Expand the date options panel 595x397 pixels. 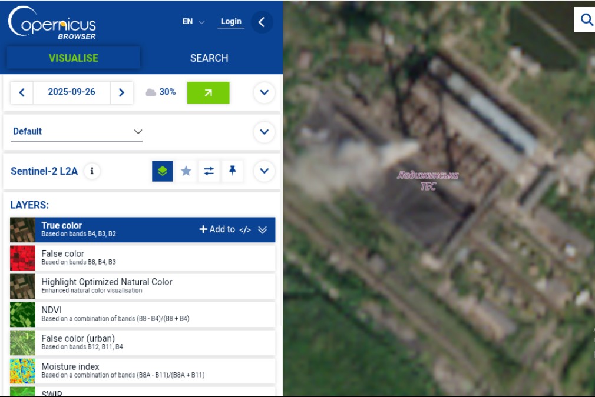coord(264,92)
